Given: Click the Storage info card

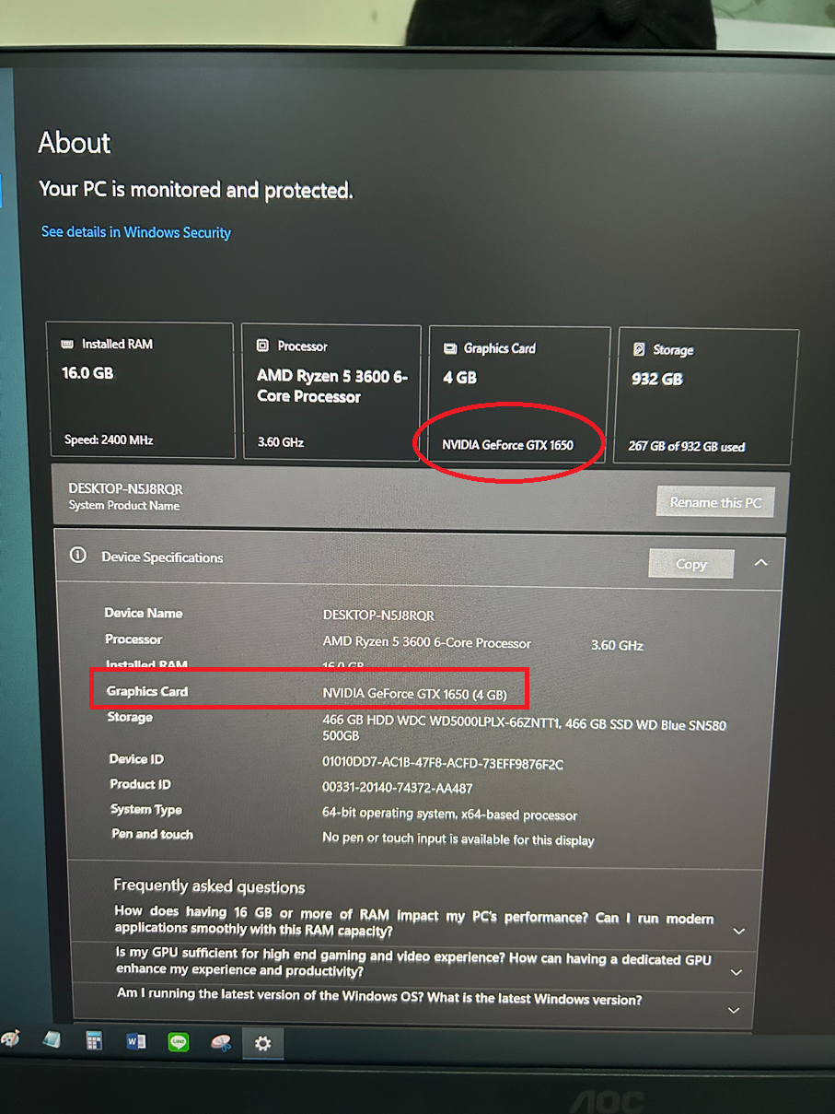Looking at the screenshot, I should click(x=708, y=396).
